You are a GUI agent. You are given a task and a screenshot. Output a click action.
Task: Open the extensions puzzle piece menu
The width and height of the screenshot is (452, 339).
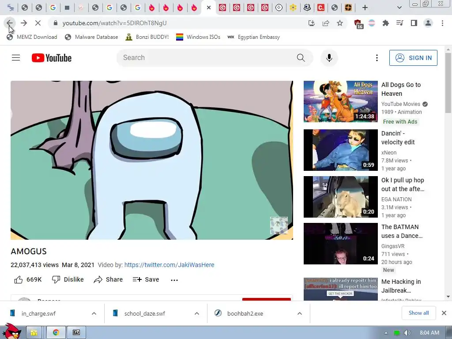[x=385, y=23]
